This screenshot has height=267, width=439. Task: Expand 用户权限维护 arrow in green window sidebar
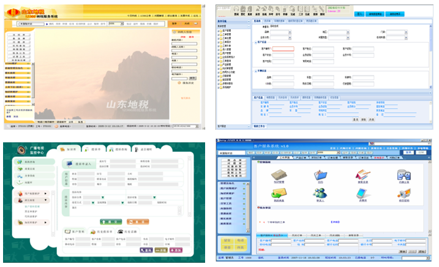45,194
